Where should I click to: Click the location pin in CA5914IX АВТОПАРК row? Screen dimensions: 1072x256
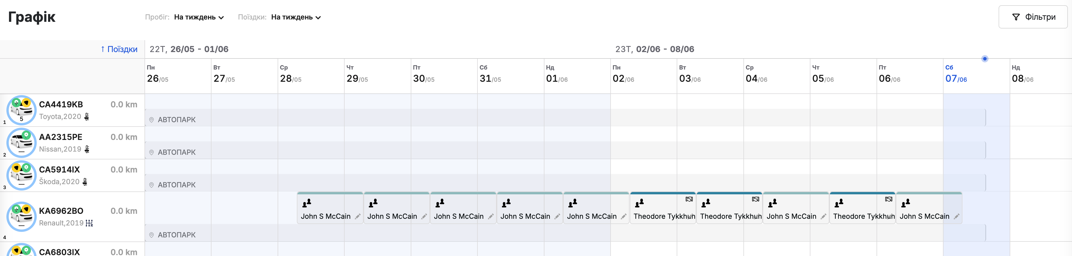pyautogui.click(x=151, y=185)
